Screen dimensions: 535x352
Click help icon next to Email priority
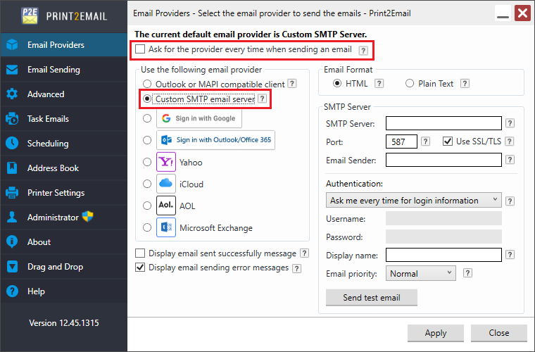point(465,274)
